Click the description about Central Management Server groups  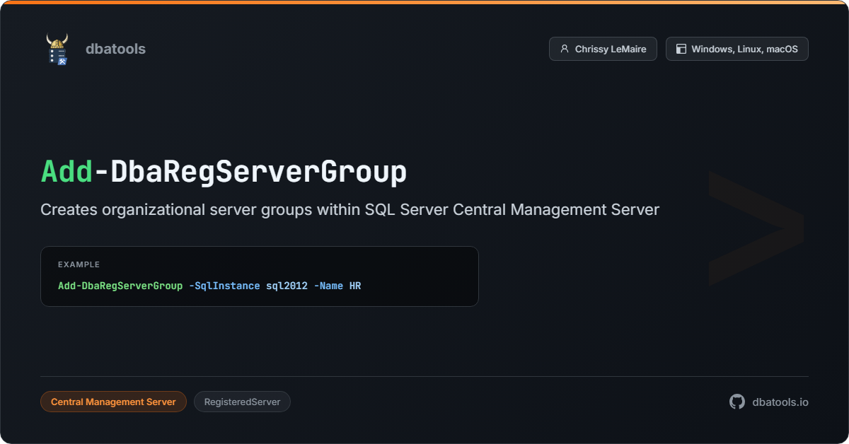click(x=350, y=210)
